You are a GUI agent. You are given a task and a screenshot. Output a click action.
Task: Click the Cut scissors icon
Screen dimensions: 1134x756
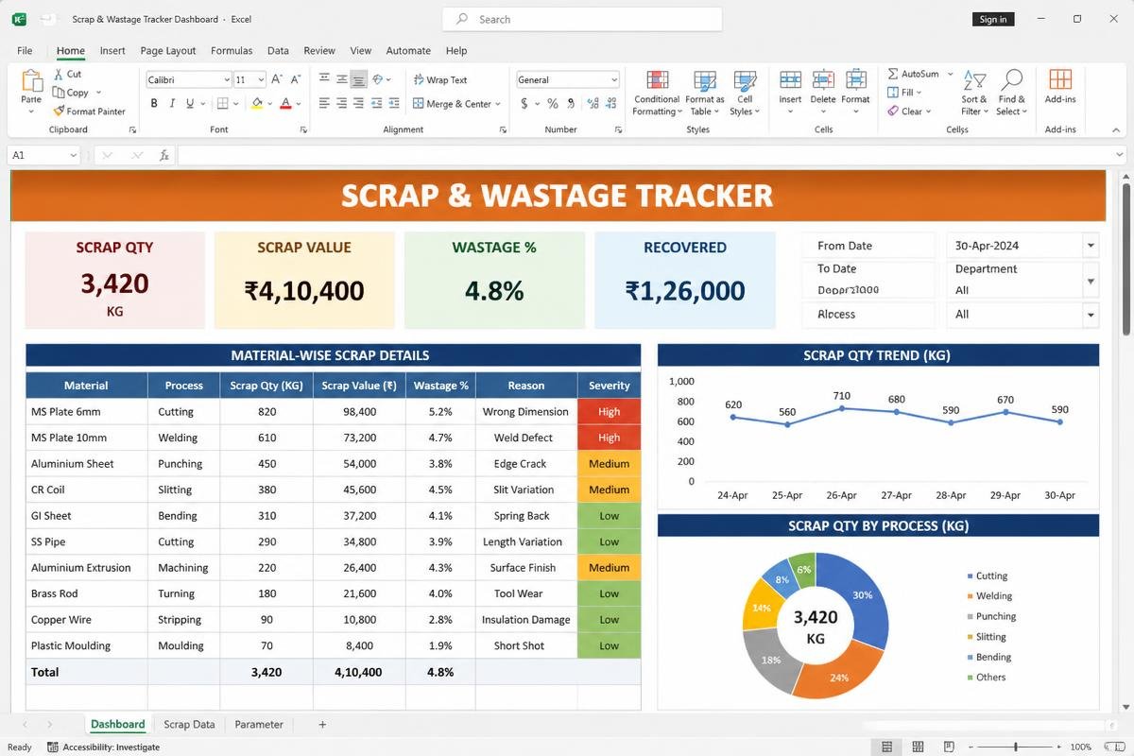coord(59,74)
